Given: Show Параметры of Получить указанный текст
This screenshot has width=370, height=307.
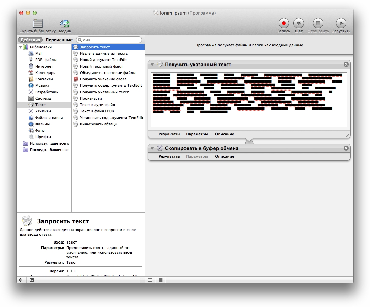Looking at the screenshot, I should click(197, 134).
